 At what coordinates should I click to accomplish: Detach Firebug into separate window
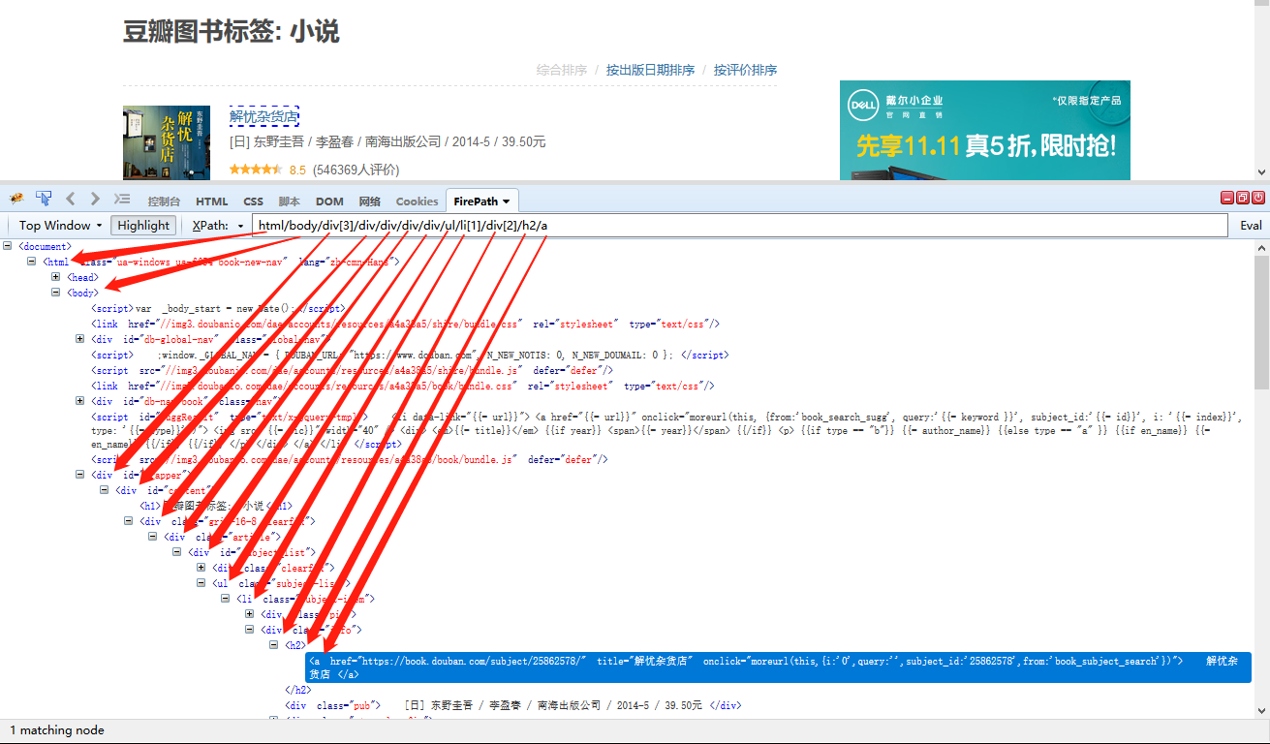point(1243,198)
